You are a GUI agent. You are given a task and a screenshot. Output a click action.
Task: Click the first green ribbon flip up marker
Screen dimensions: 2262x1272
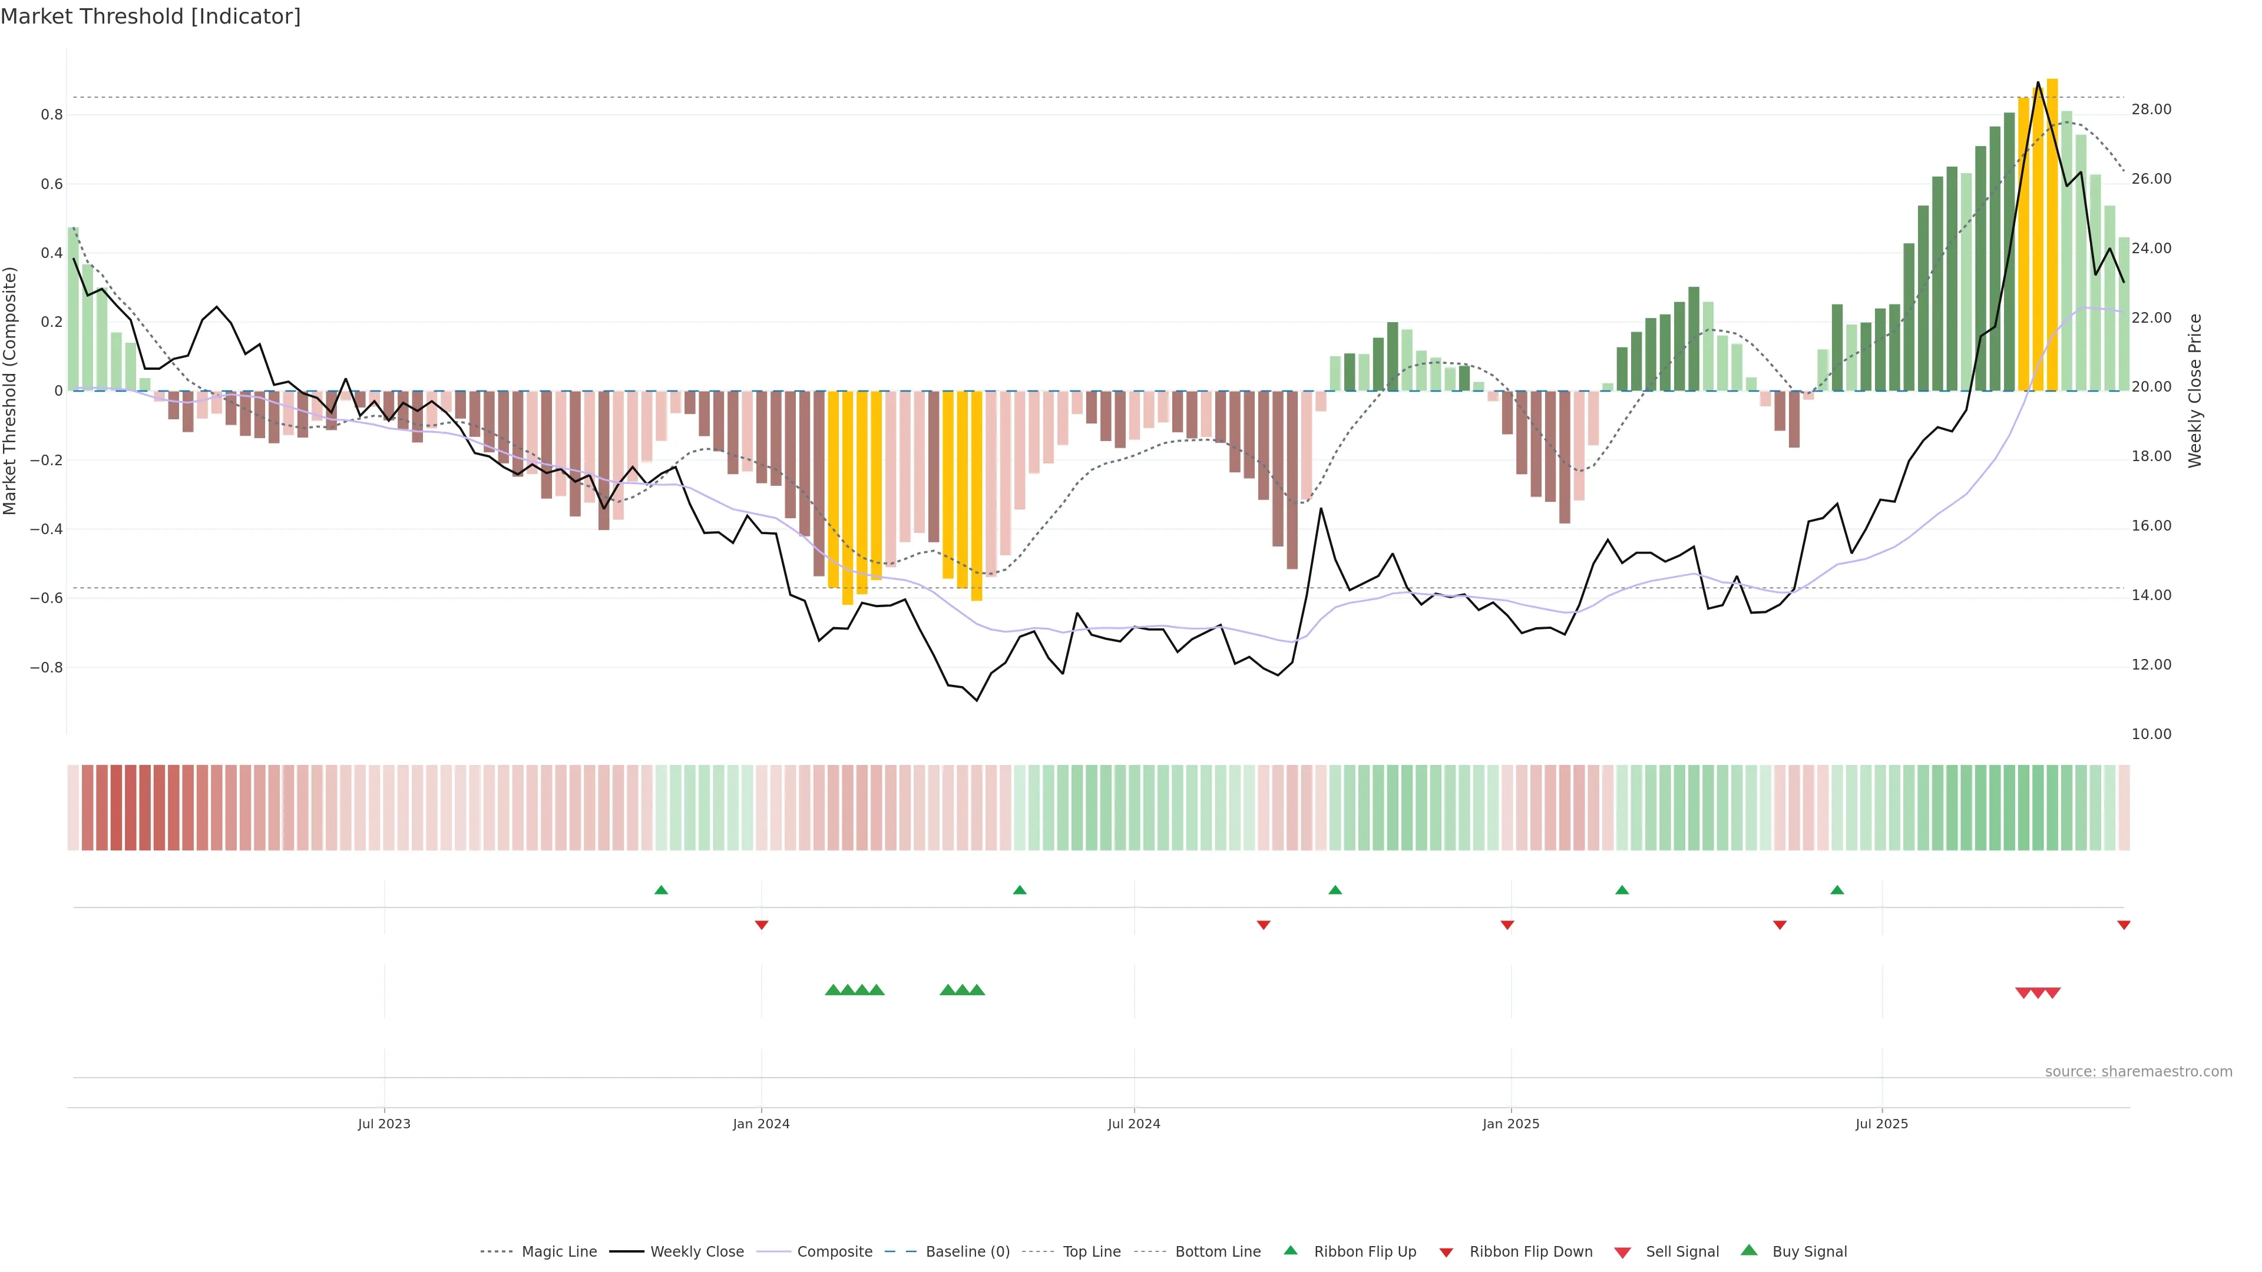click(x=661, y=890)
